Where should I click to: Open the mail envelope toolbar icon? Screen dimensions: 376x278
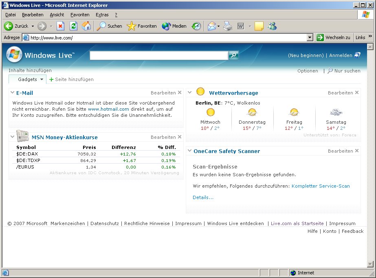pyautogui.click(x=212, y=26)
